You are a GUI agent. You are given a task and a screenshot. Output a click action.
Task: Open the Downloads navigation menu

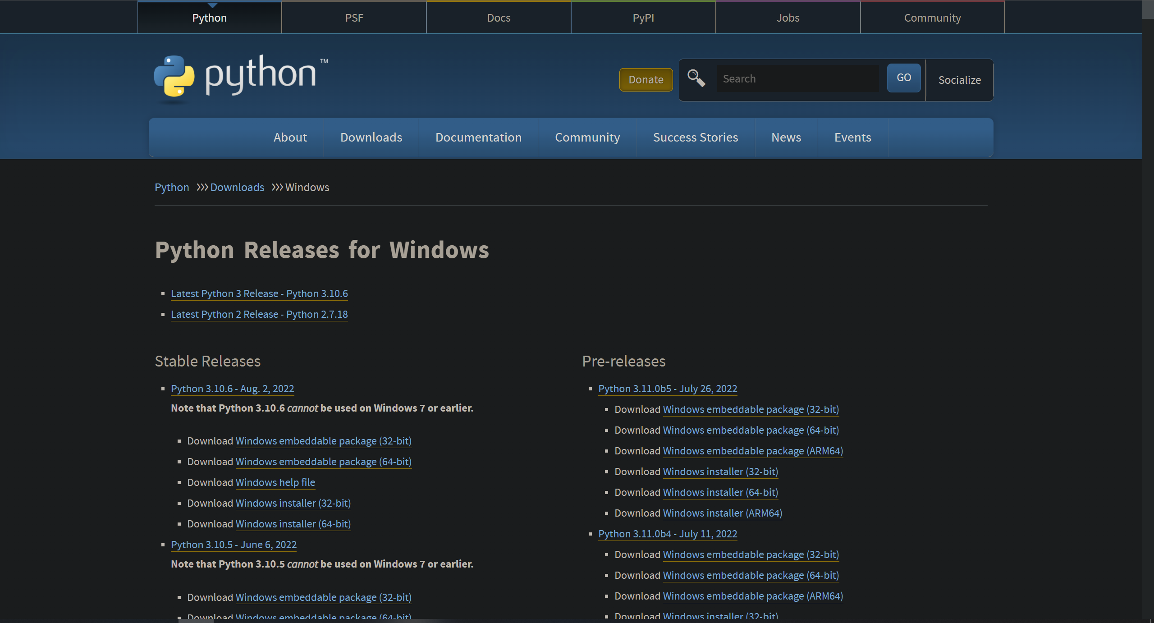tap(371, 137)
